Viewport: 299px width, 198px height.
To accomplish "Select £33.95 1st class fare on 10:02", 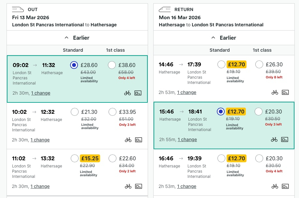I will [x=112, y=112].
